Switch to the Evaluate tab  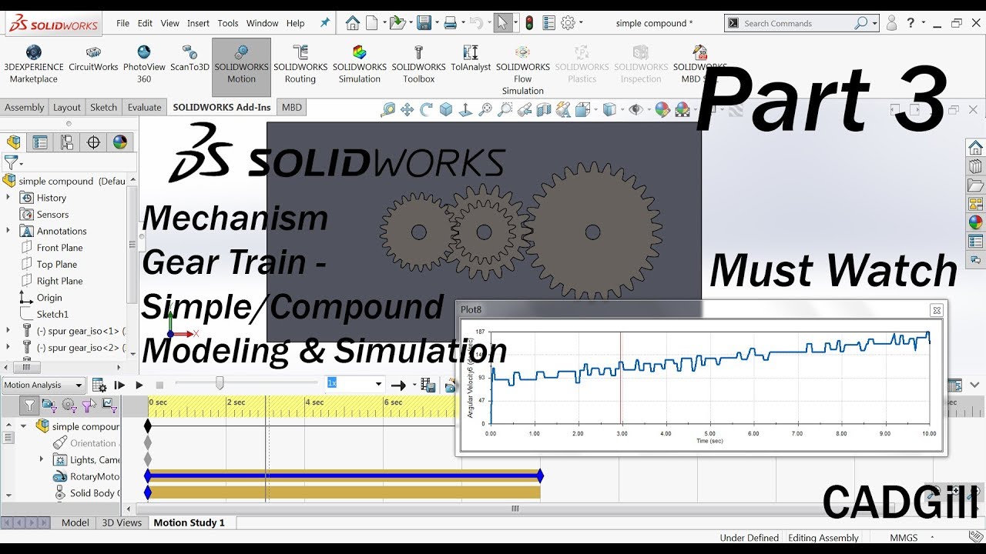[x=144, y=107]
